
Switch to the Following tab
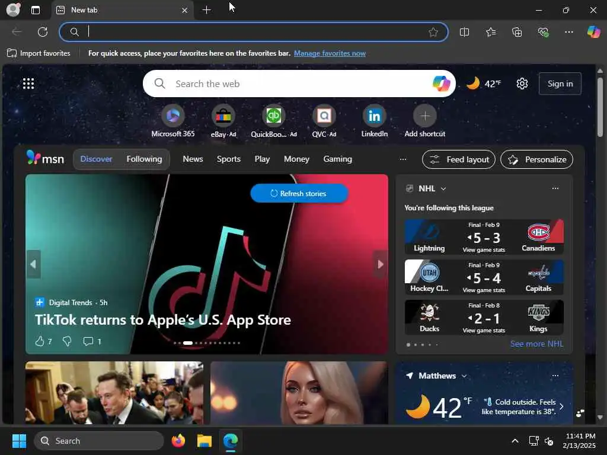[x=144, y=159]
